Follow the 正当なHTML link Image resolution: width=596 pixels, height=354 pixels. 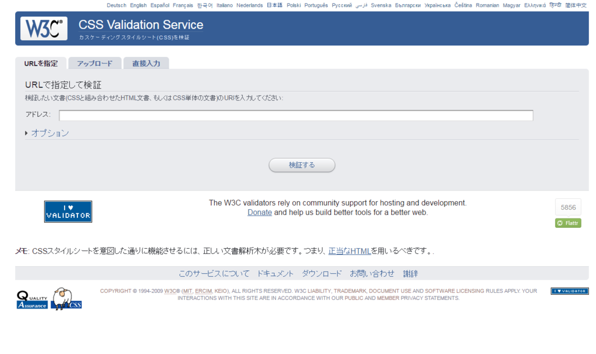click(349, 251)
